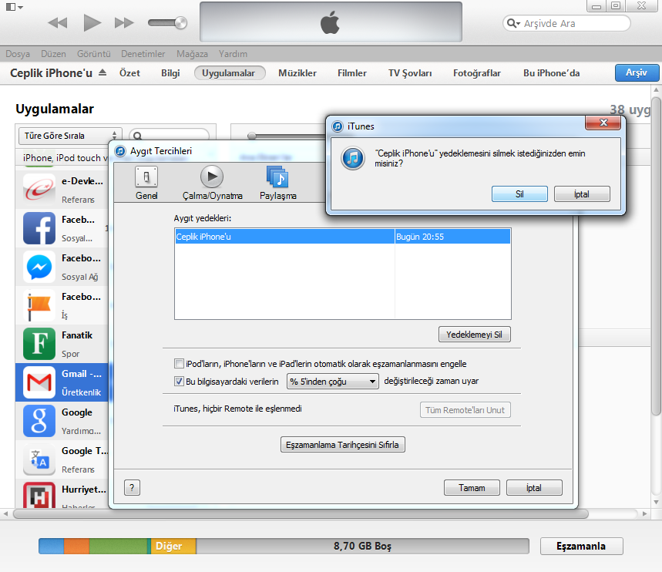
Task: Click the rewind previous track icon
Action: [x=58, y=23]
